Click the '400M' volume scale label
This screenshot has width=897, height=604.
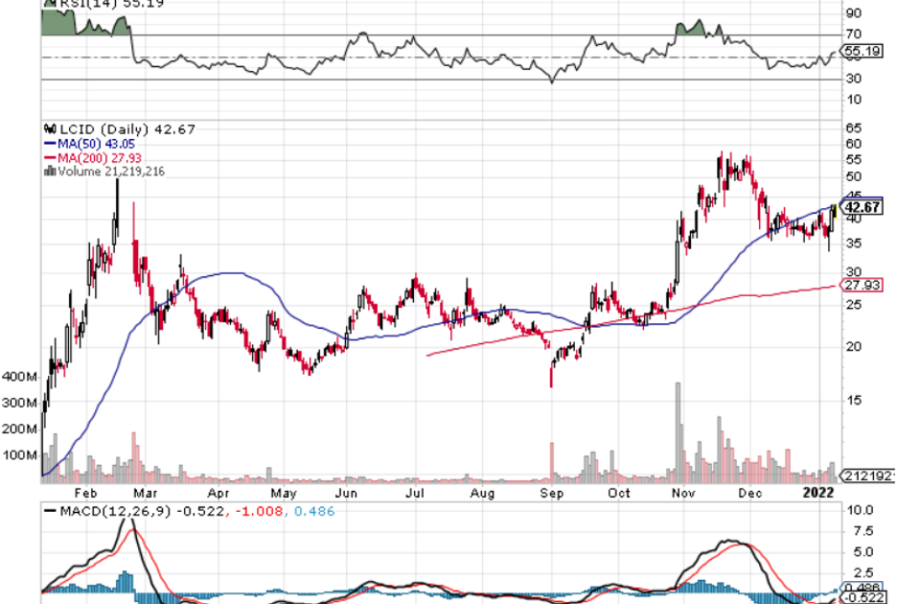point(19,377)
